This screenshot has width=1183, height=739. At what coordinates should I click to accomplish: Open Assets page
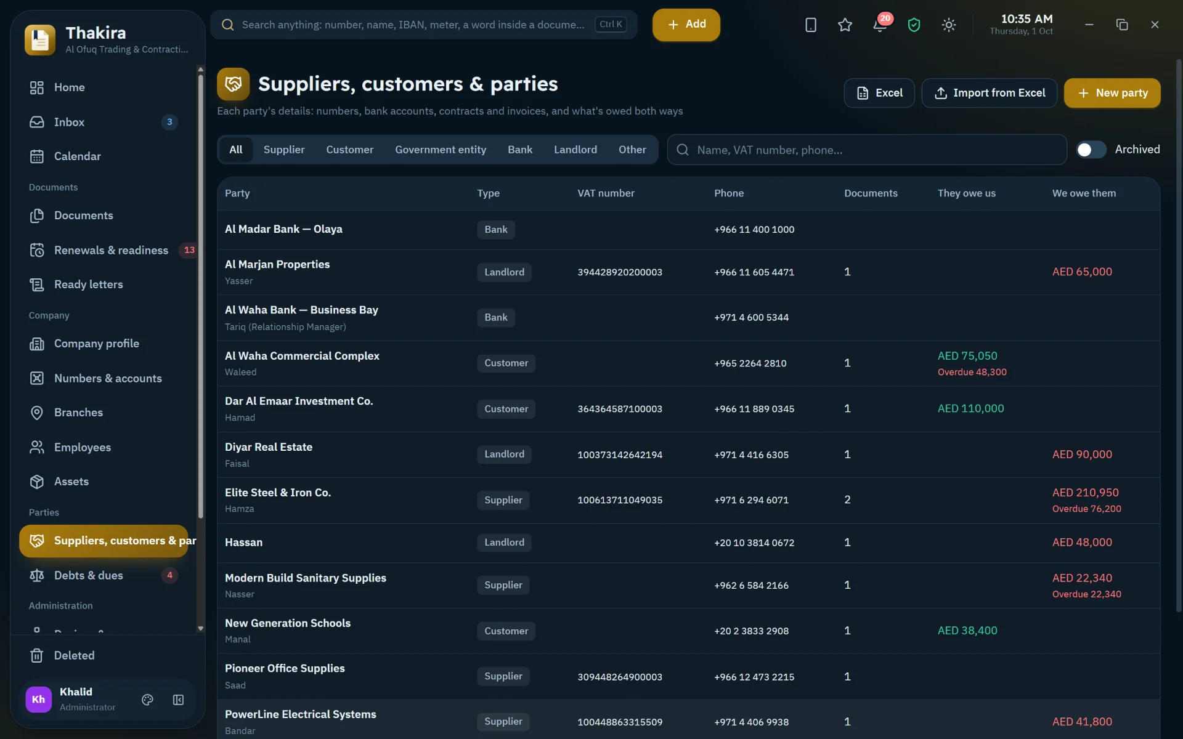pos(104,482)
